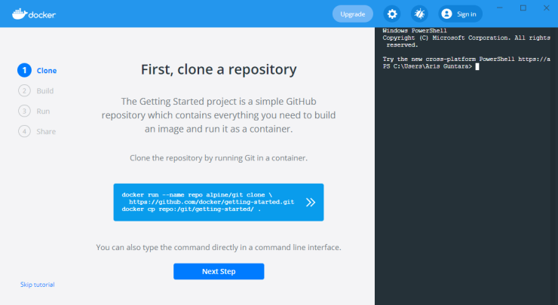Click the 'Windows PowerShell' terminal line

click(415, 31)
